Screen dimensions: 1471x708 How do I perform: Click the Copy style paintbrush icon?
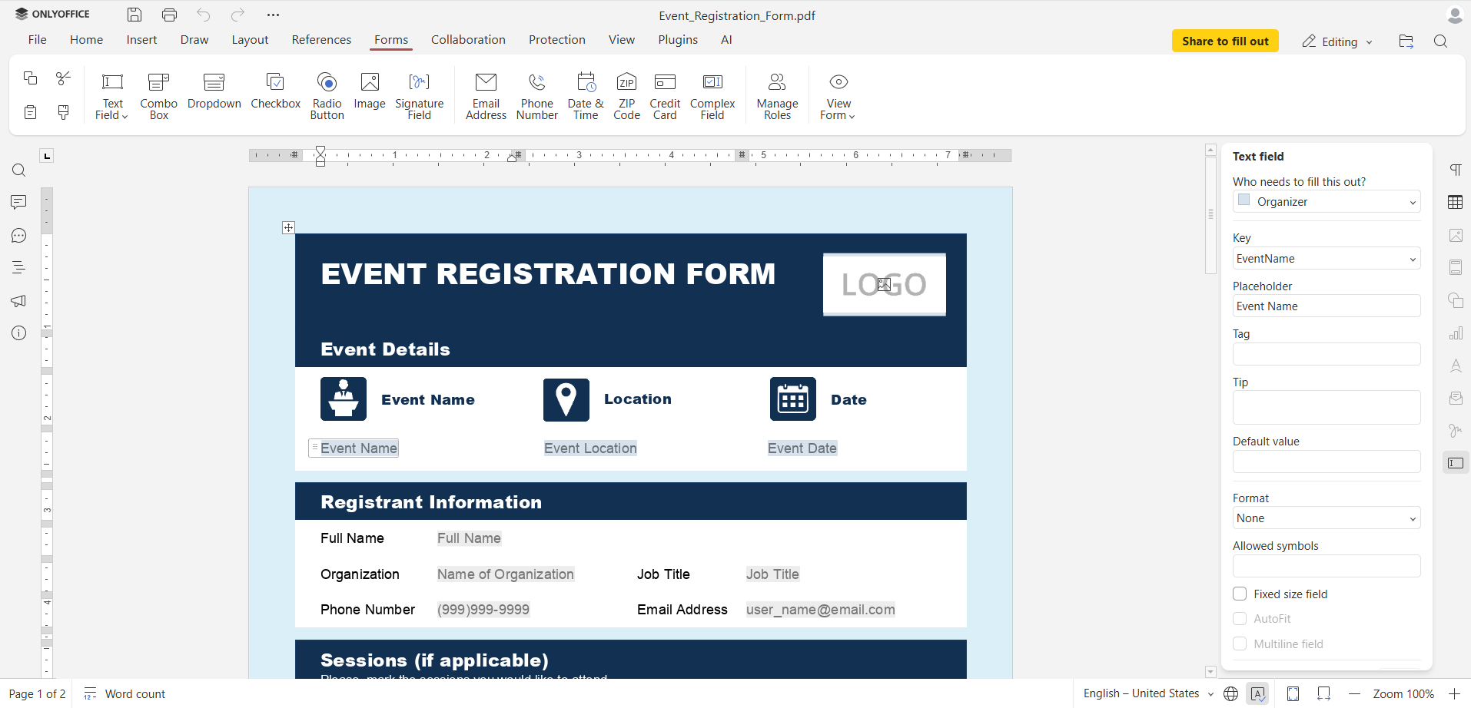(64, 113)
